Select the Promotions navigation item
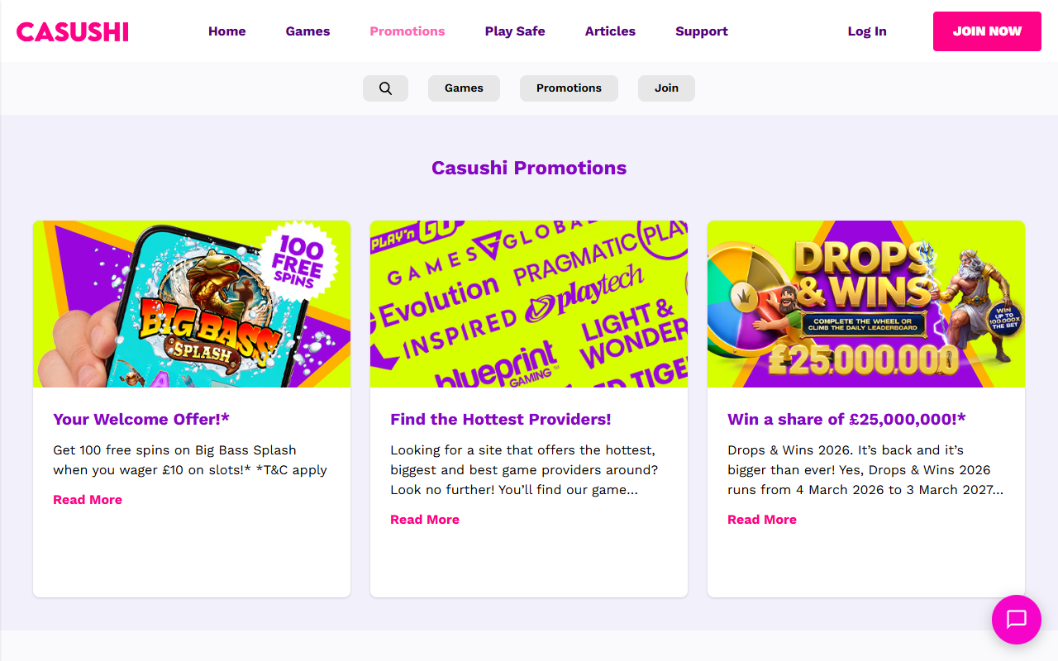 [x=407, y=31]
